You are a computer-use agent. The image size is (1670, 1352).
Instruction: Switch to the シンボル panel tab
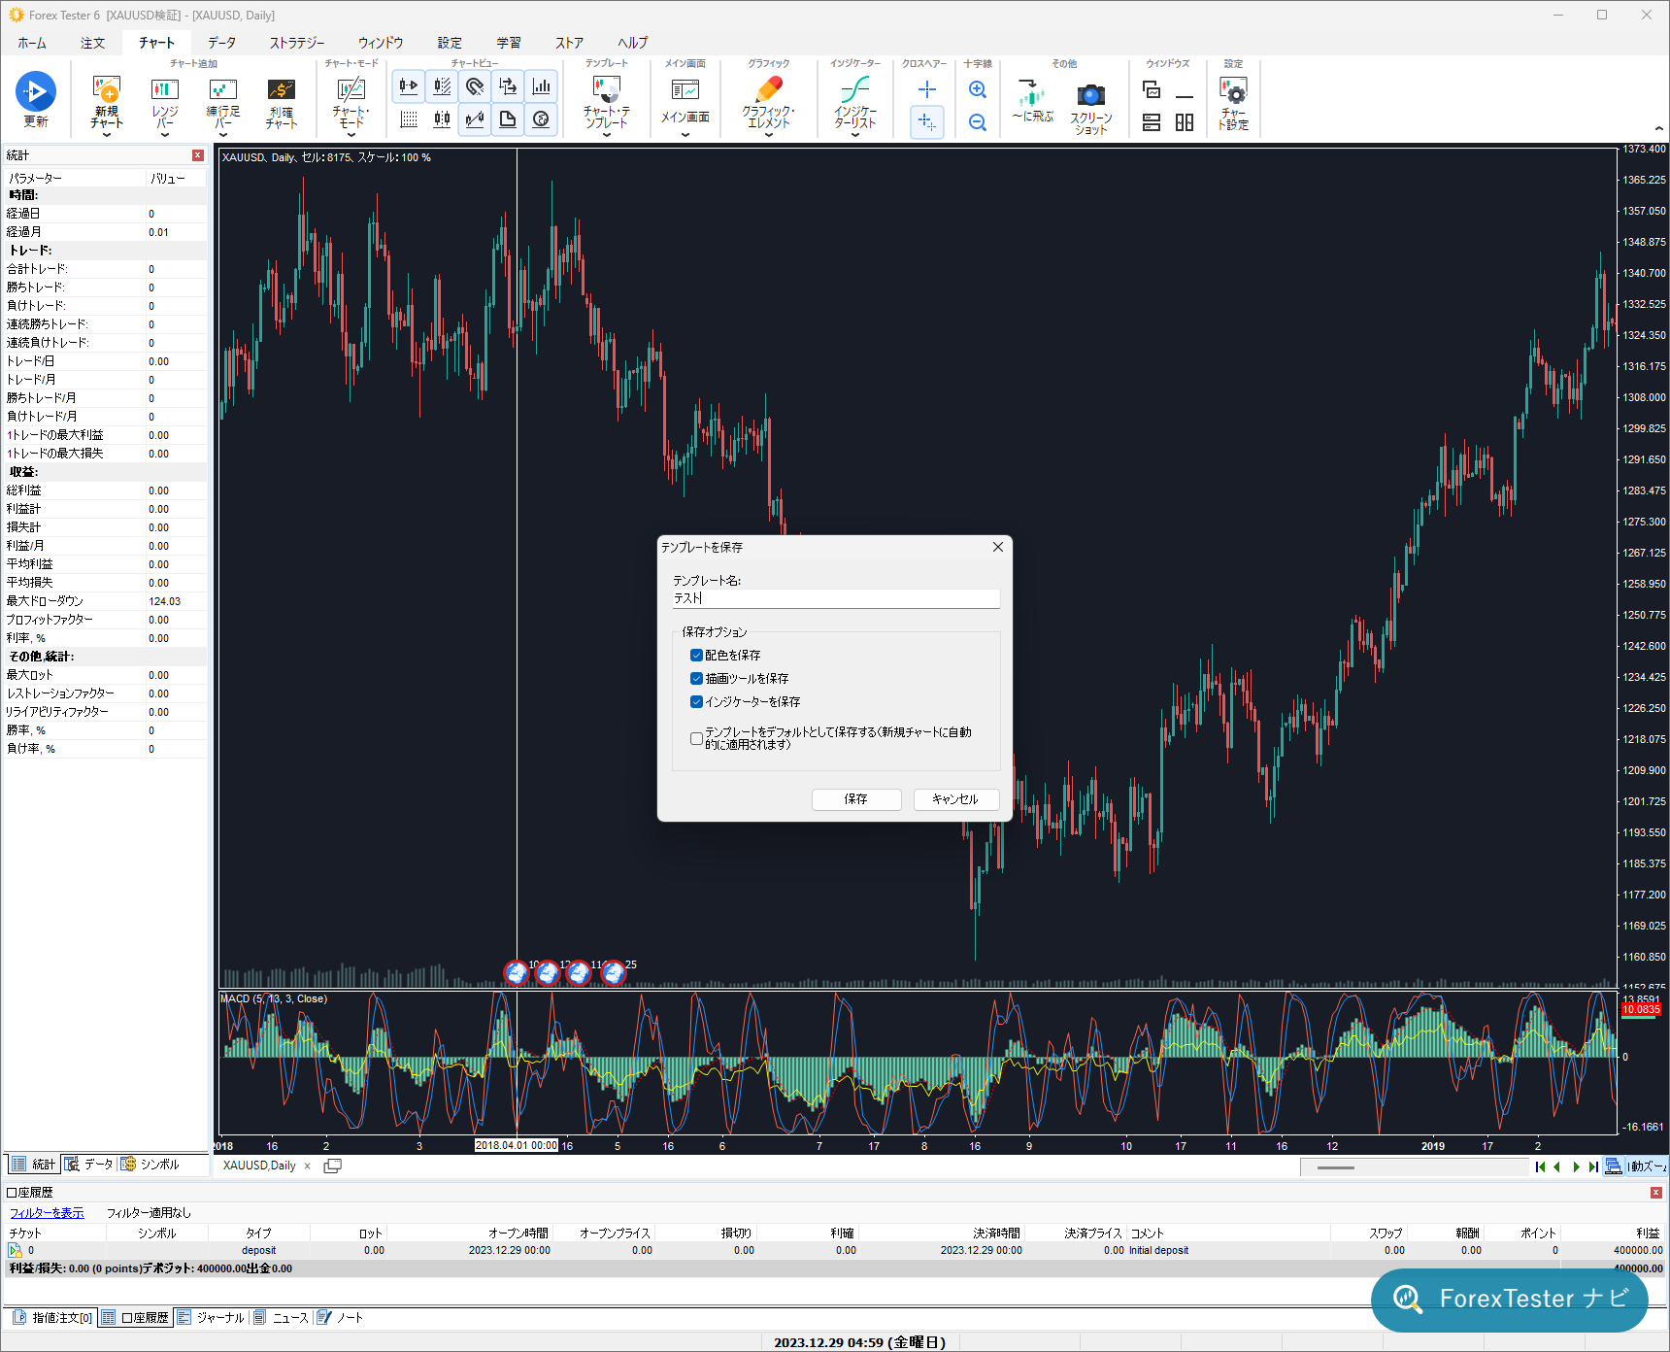tap(151, 1165)
